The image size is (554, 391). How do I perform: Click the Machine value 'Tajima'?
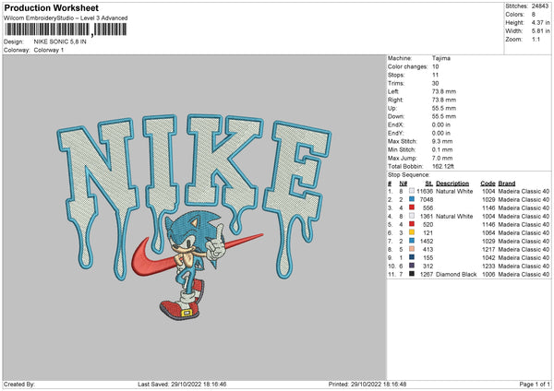[441, 58]
